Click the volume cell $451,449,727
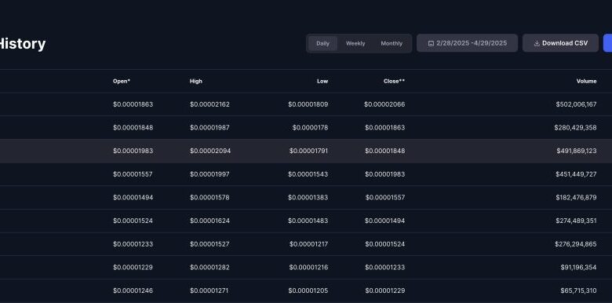This screenshot has width=612, height=303. (x=576, y=174)
